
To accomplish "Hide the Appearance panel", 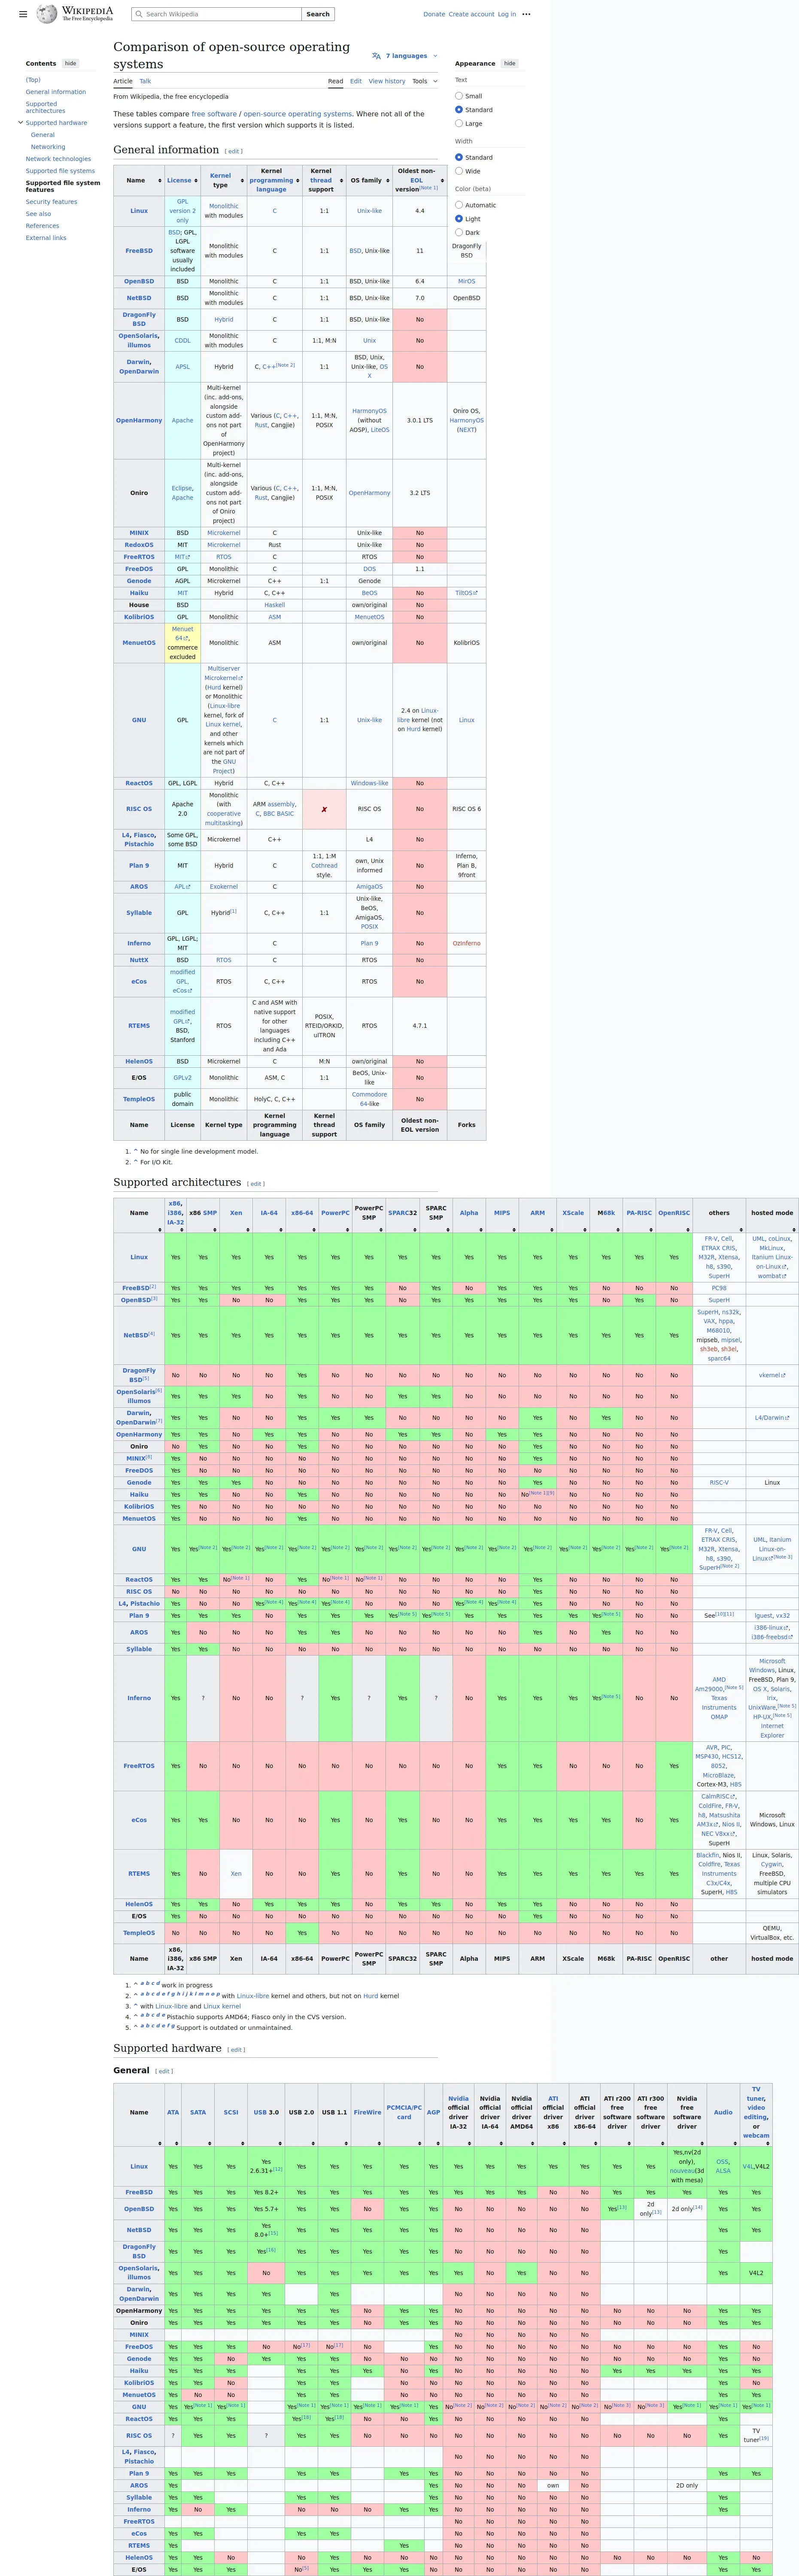I will coord(510,63).
